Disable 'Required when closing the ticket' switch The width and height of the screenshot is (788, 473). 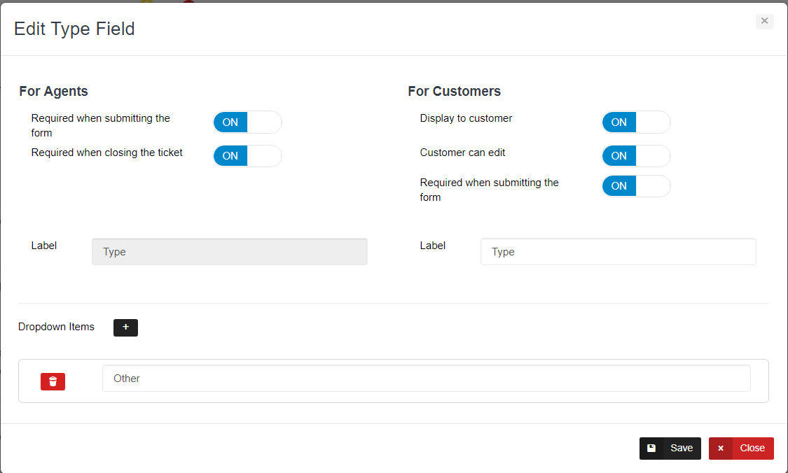[247, 156]
